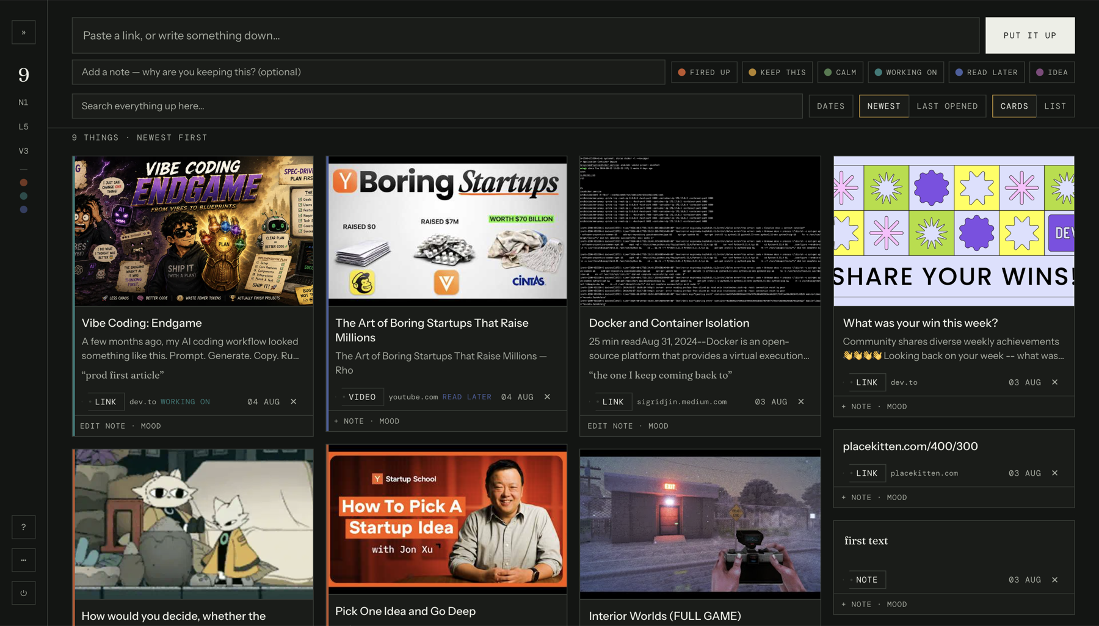Toggle the WORKING ON mood tag

906,72
